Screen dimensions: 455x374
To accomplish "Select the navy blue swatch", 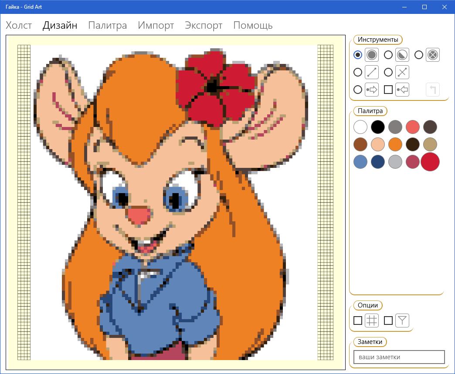I will tap(378, 162).
